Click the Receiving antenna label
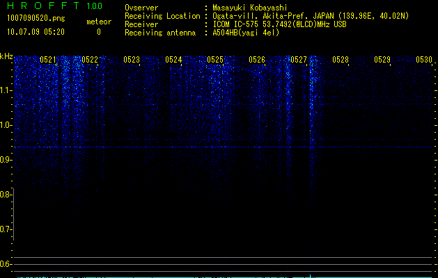Image resolution: width=438 pixels, height=278 pixels. [160, 33]
